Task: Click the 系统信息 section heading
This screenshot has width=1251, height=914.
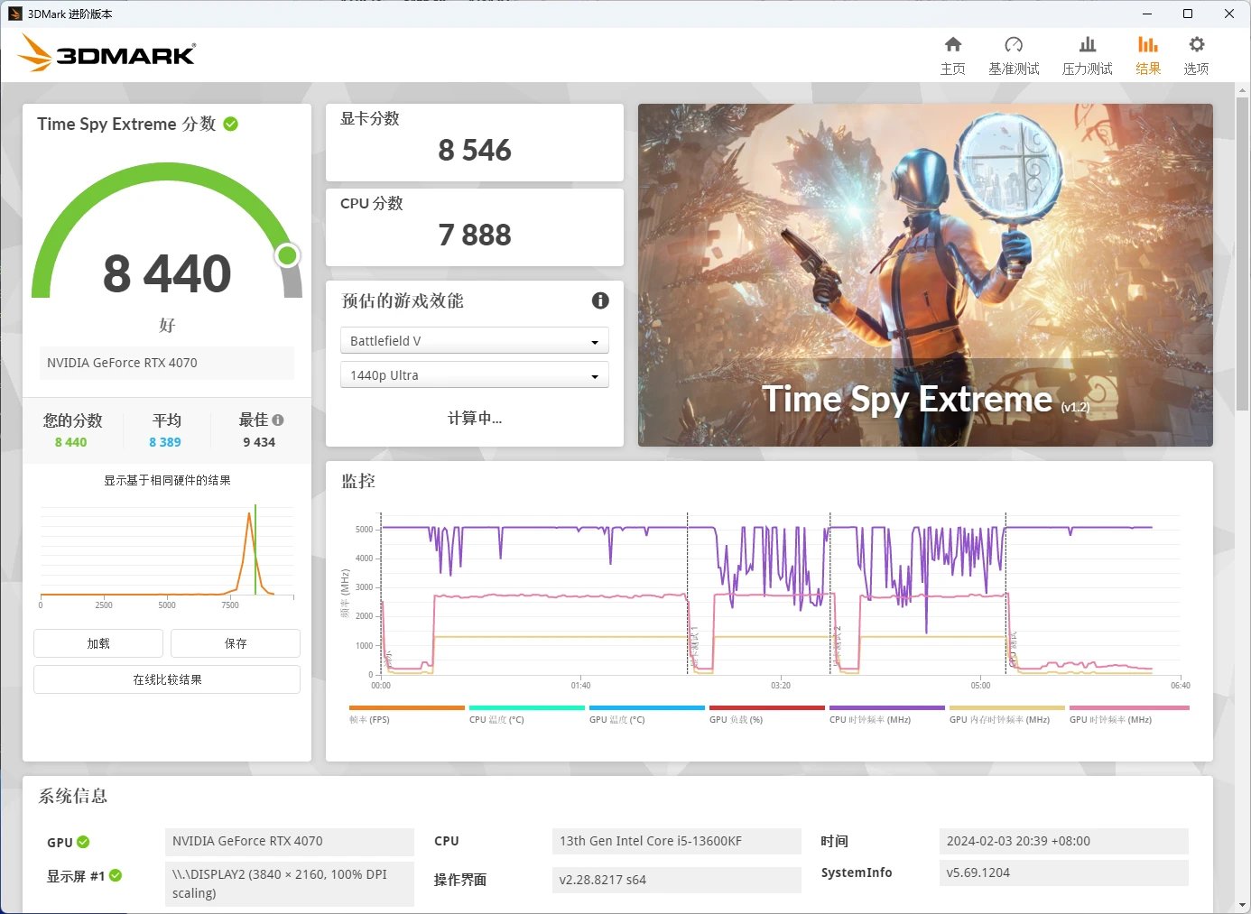Action: (x=73, y=796)
